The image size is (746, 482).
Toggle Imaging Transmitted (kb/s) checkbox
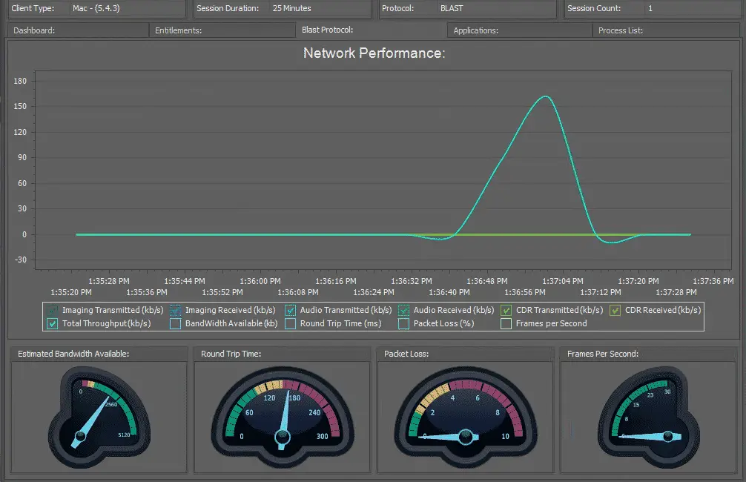(53, 310)
